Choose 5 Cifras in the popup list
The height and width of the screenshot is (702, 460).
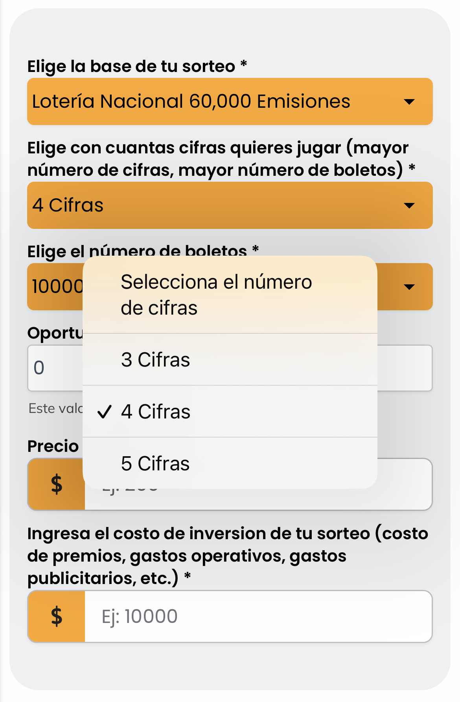coord(156,464)
